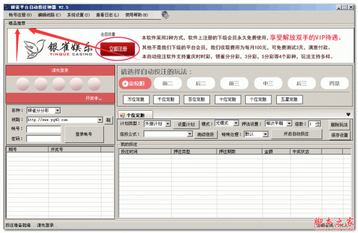The width and height of the screenshot is (358, 233).
Task: Click the 请先登录 banner text
Action: 60,70
